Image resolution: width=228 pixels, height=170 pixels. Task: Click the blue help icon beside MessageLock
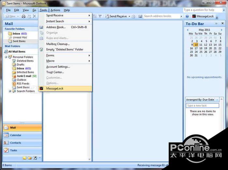pos(187,16)
